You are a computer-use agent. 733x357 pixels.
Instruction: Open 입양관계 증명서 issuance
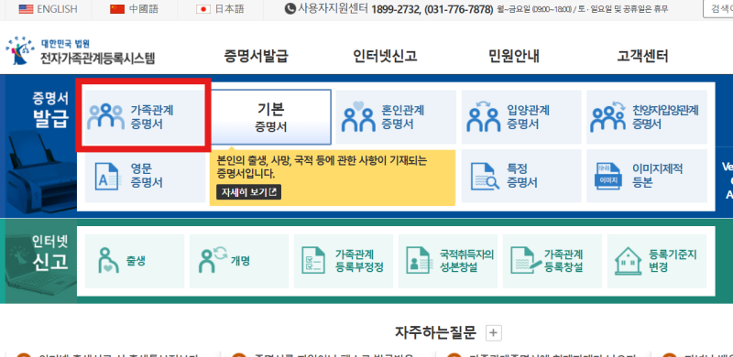[521, 117]
